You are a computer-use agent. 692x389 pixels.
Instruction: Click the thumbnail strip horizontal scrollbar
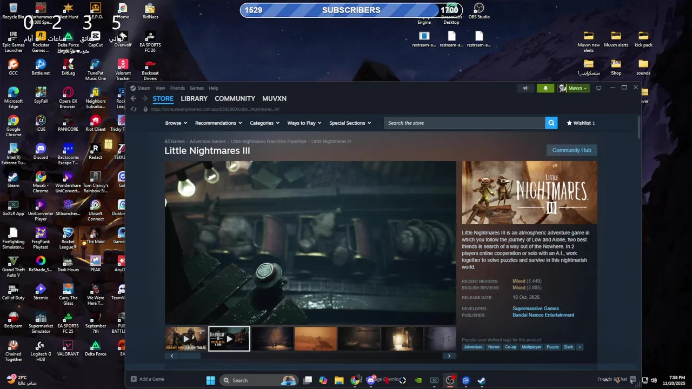[x=190, y=356]
